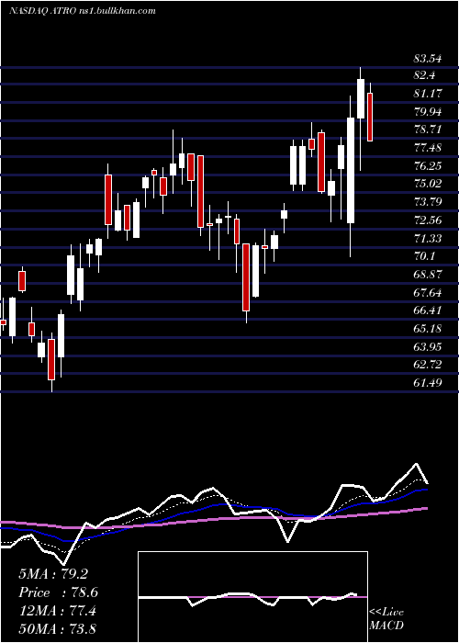The width and height of the screenshot is (459, 643).
Task: Click the Price : 78.6 readout
Action: [59, 592]
